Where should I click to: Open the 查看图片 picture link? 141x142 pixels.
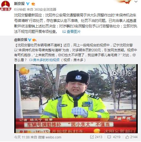74,32
